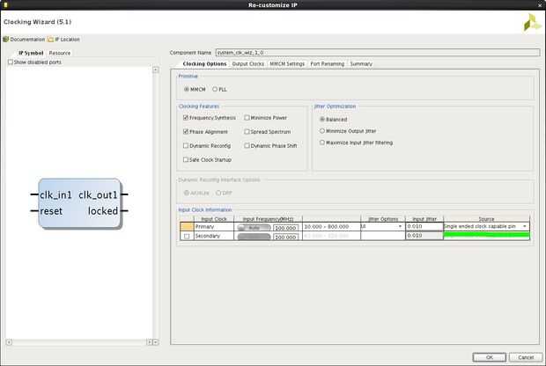Open the MMCM Settings tab
Viewport: 546px width, 366px height.
click(287, 64)
